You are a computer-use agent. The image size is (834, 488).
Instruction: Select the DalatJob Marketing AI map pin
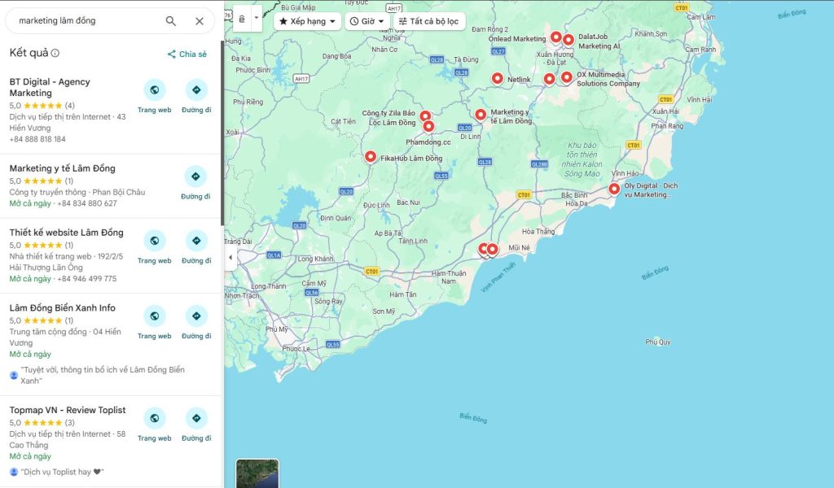pyautogui.click(x=568, y=39)
